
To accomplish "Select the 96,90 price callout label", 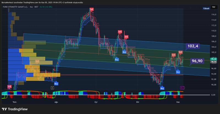I will click(x=197, y=61).
